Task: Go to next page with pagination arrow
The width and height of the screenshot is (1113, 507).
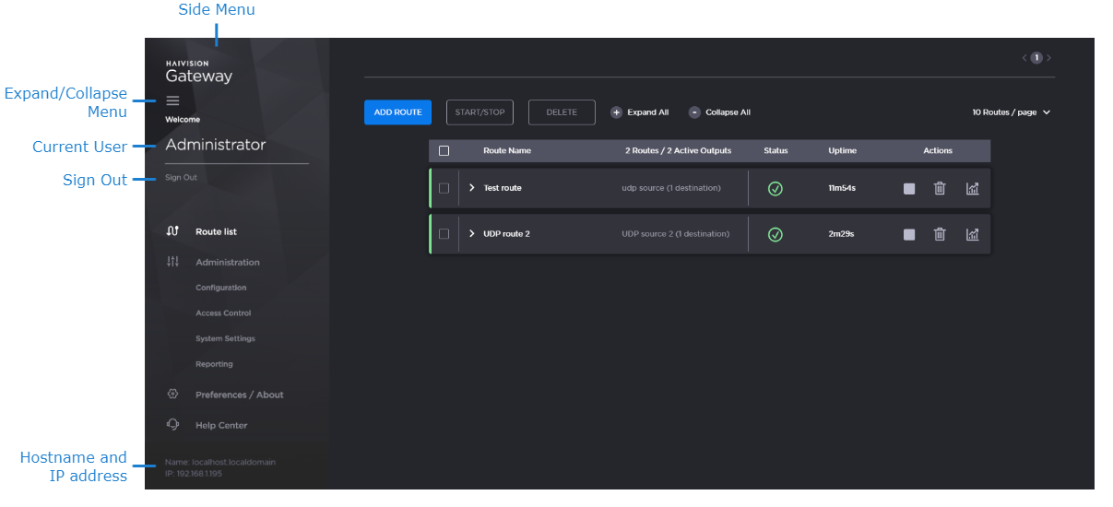Action: click(1048, 58)
